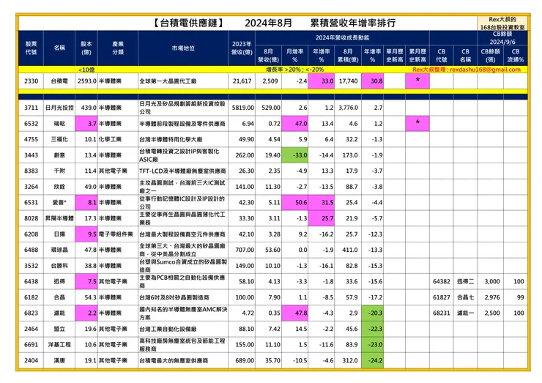Select green cumulative growth -22.3

coord(372,329)
